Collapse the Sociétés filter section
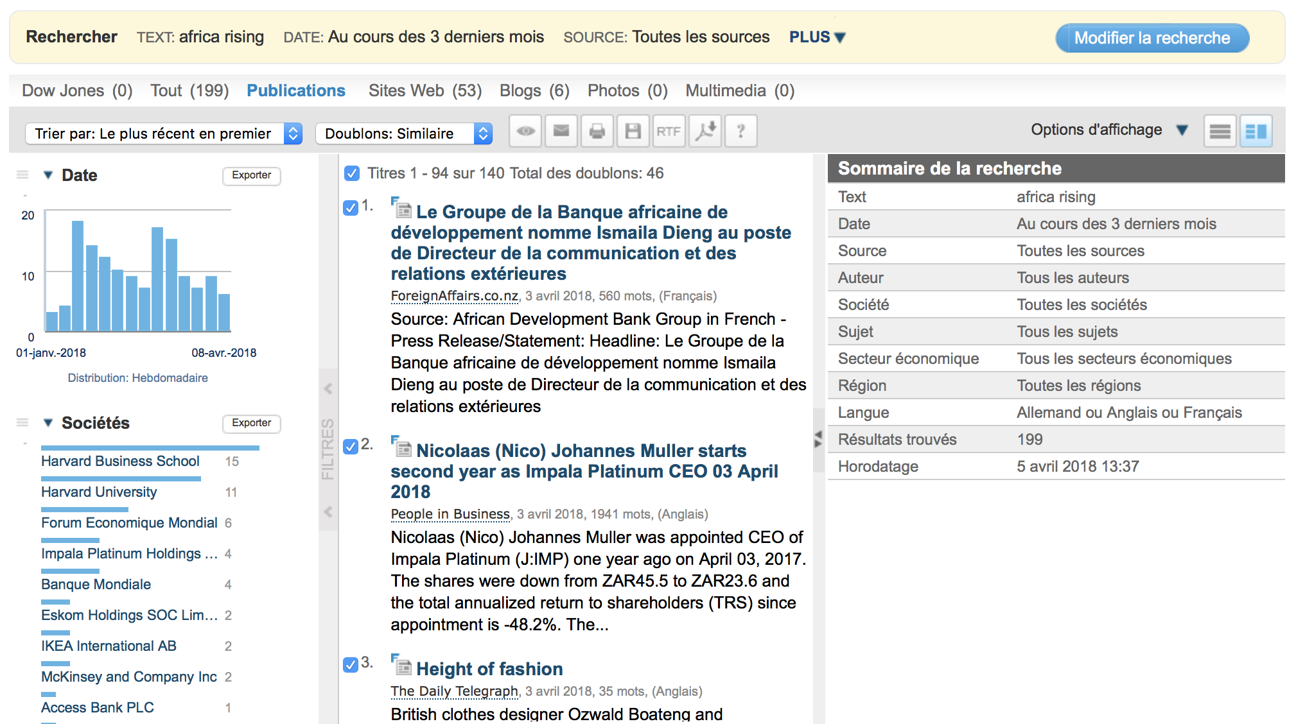 coord(48,422)
